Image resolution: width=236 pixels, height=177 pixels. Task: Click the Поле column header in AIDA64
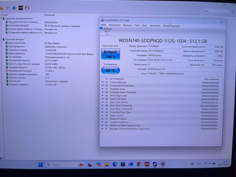[x=5, y=15]
